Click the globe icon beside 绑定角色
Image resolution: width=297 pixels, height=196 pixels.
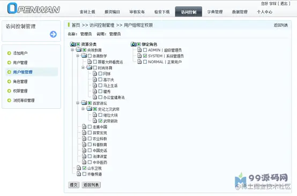133,44
